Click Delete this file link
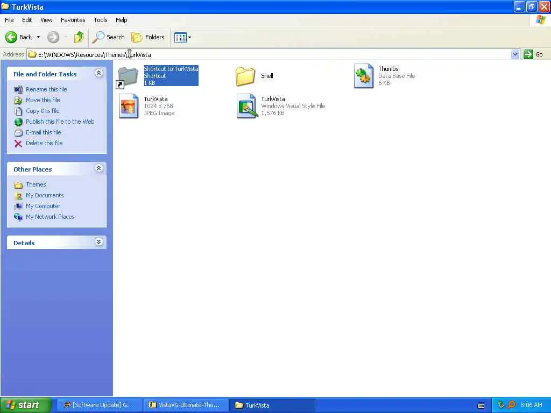Viewport: 551px width, 413px height. click(x=44, y=143)
